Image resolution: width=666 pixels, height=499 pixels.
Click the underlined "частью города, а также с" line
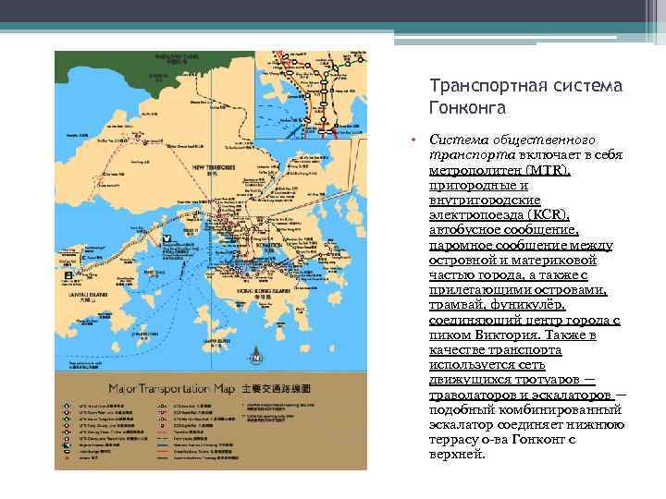click(508, 274)
